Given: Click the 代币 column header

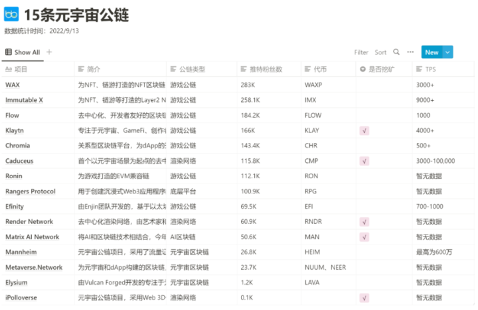Looking at the screenshot, I should pyautogui.click(x=329, y=70).
